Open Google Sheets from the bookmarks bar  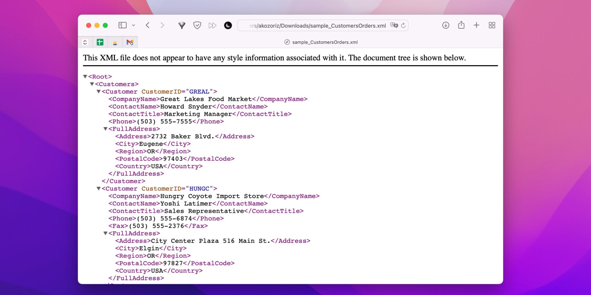click(100, 42)
